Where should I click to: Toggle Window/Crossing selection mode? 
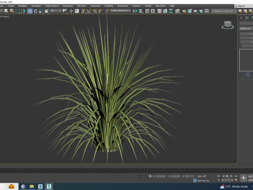tap(23, 11)
